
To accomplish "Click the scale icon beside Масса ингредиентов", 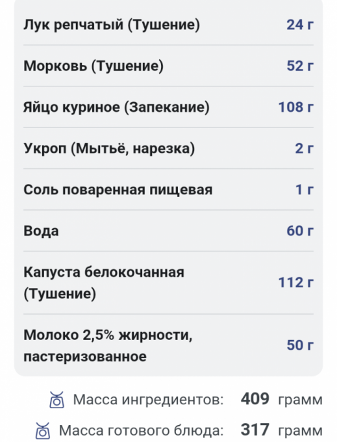I will [x=56, y=400].
